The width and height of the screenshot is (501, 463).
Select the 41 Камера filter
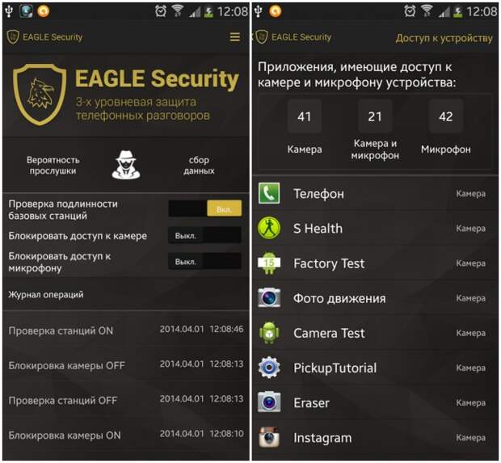(304, 127)
